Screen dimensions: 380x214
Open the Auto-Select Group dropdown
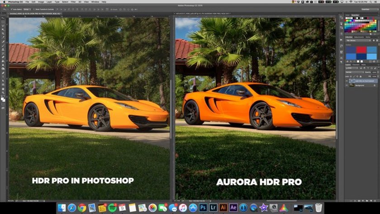[27, 9]
